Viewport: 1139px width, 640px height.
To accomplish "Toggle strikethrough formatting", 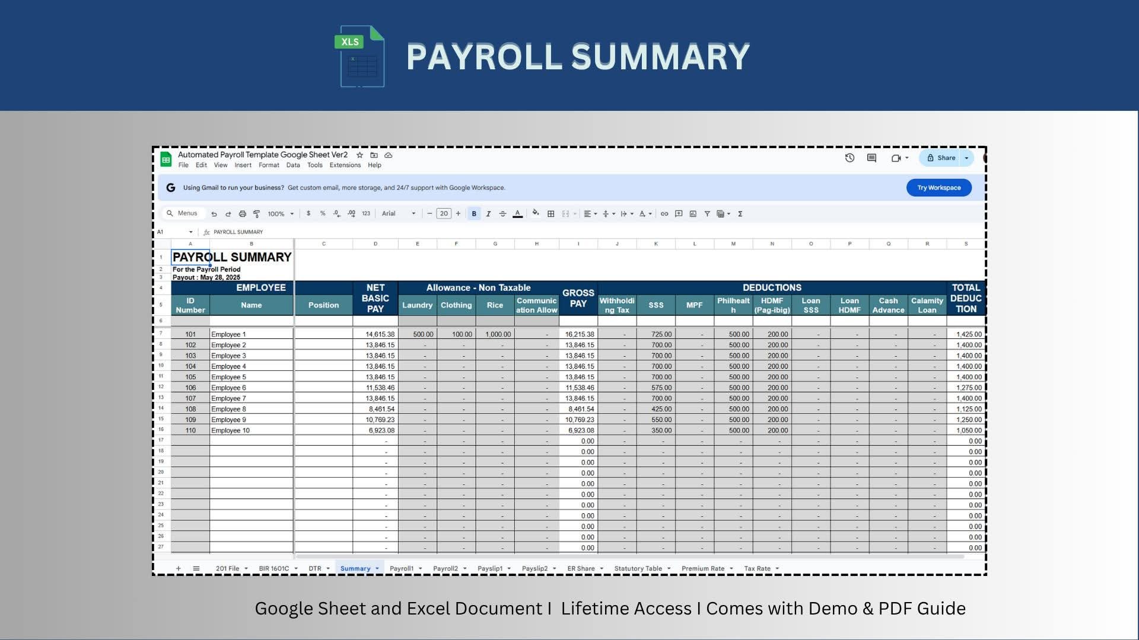I will (502, 214).
